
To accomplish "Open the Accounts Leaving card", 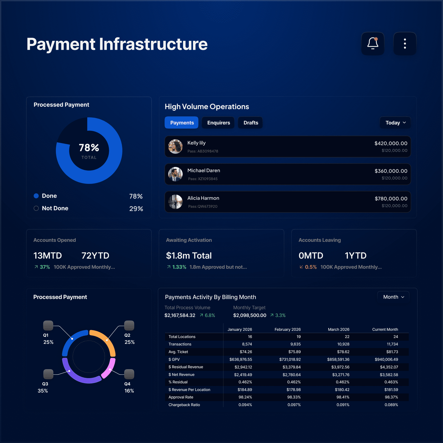I will tap(354, 253).
